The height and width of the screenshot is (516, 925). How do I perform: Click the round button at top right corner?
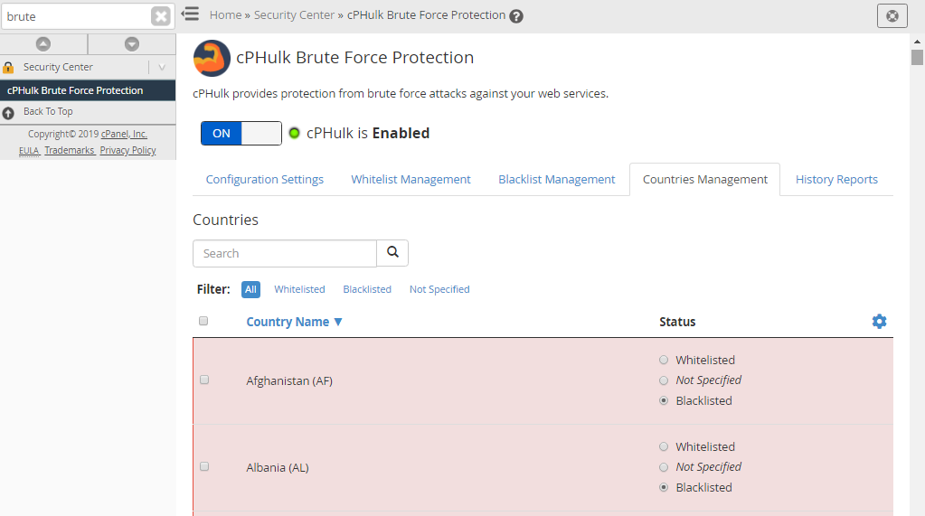892,16
